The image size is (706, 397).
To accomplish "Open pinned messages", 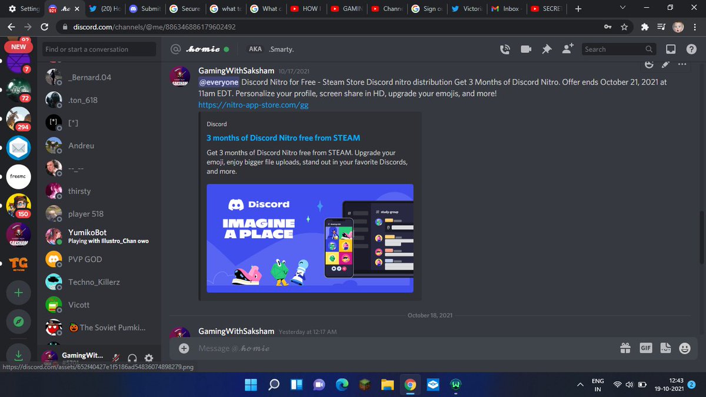I will (547, 49).
